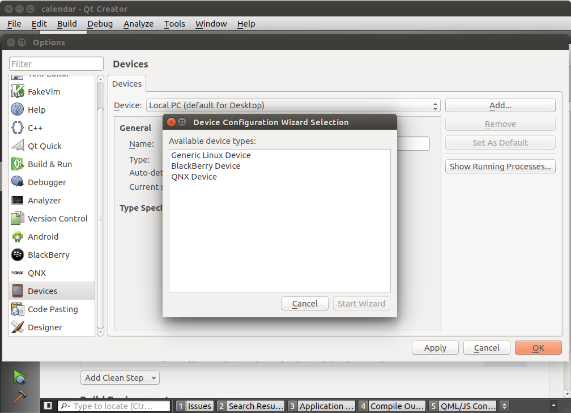The image size is (571, 413).
Task: Click Set As Default button
Action: 500,142
